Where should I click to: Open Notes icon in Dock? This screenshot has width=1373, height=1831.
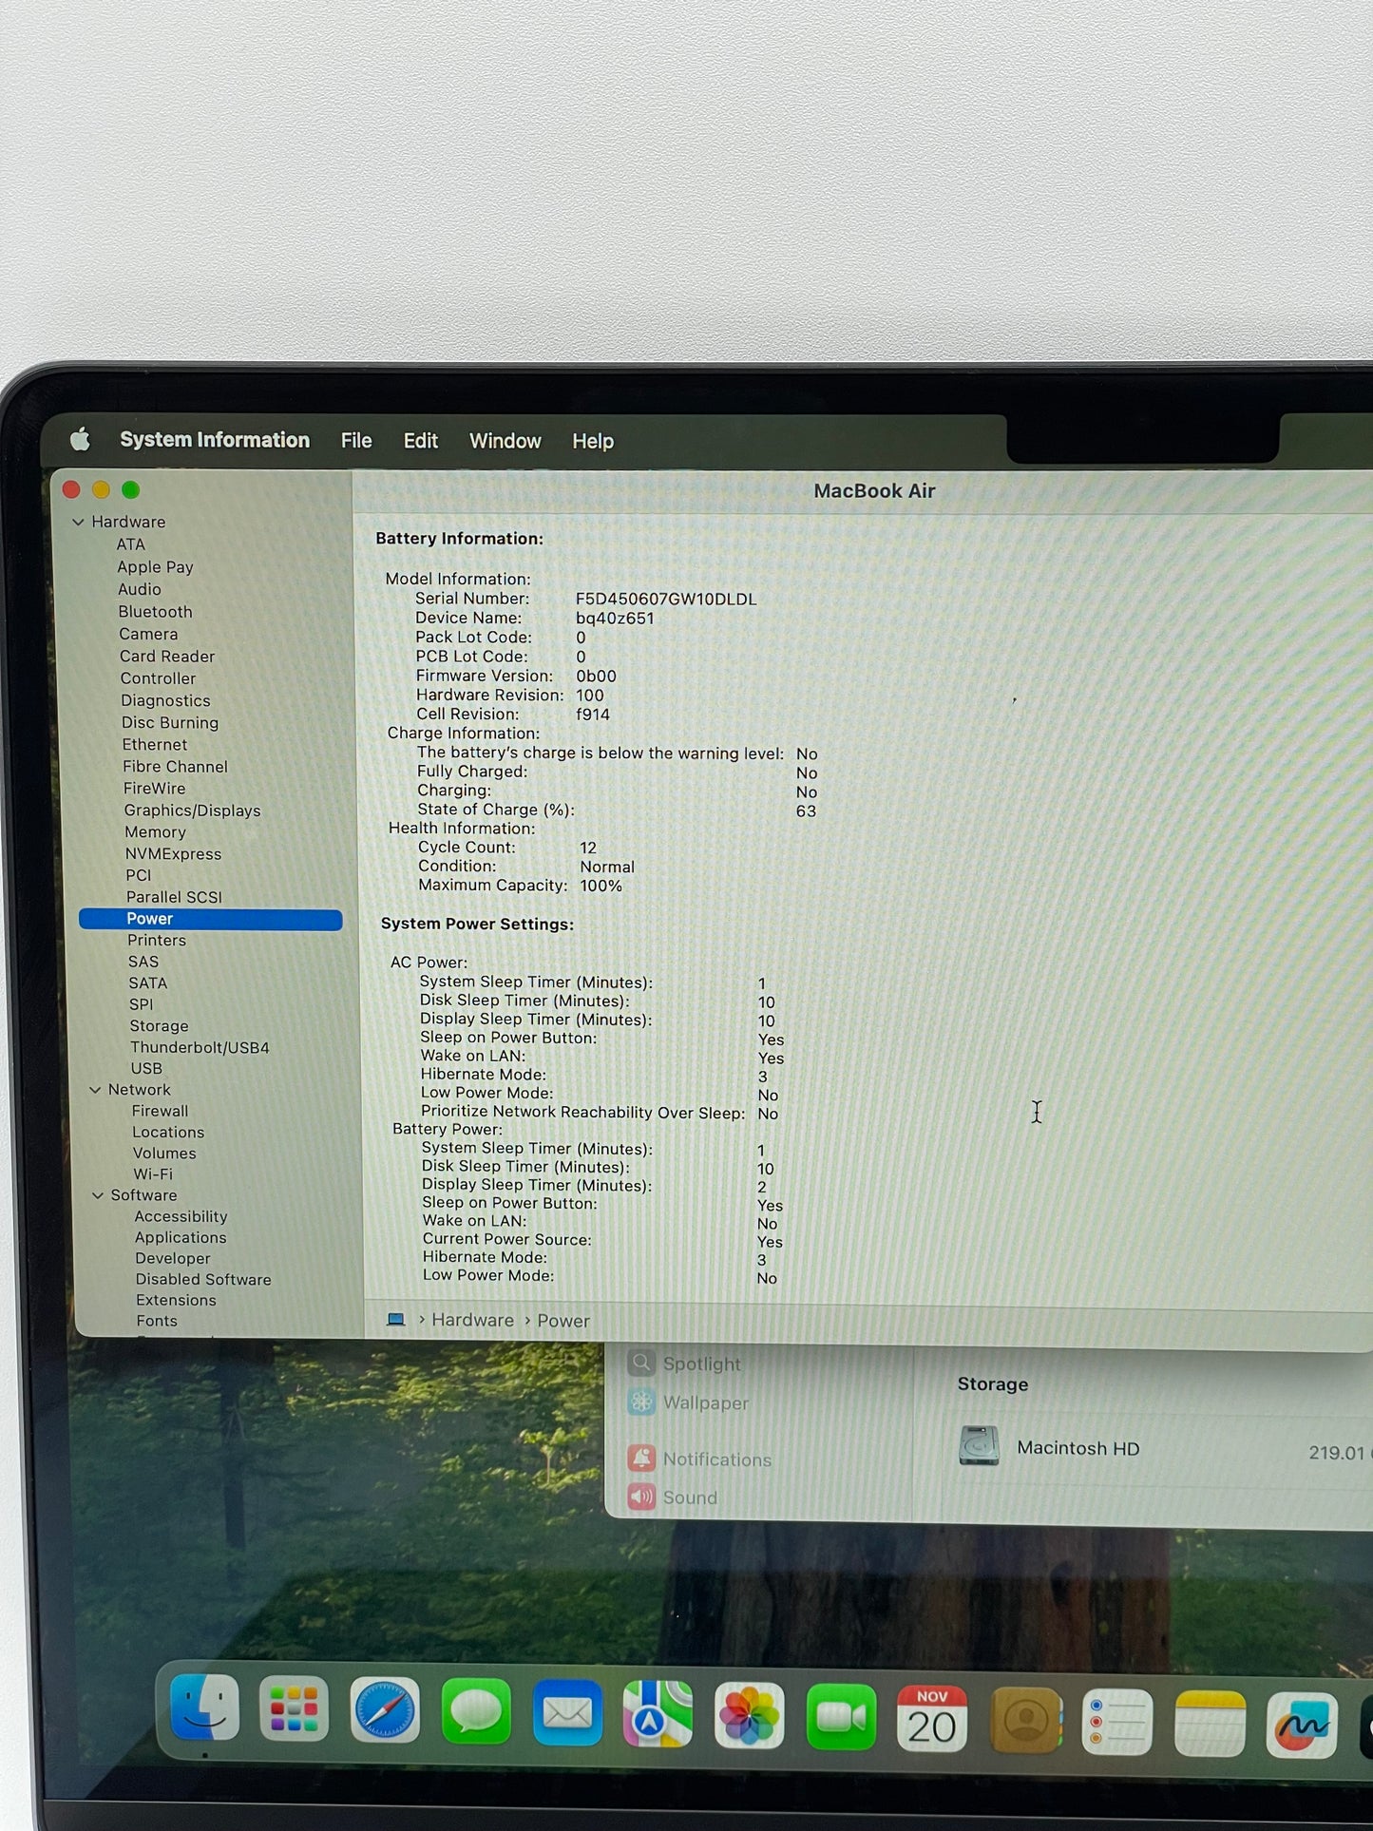[x=1210, y=1724]
